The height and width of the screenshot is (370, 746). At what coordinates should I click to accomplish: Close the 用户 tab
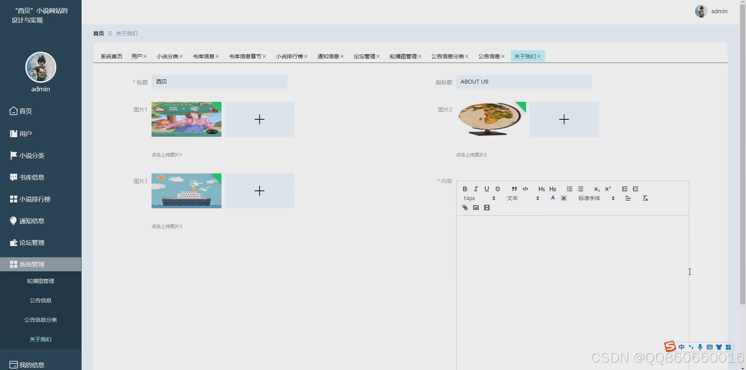[145, 56]
